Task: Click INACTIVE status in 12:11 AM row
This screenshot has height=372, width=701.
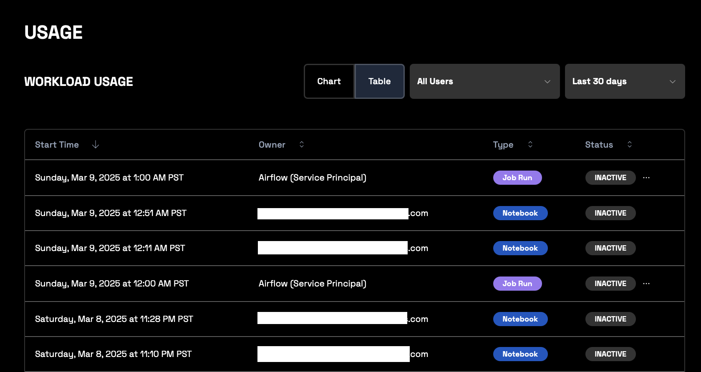Action: click(610, 248)
